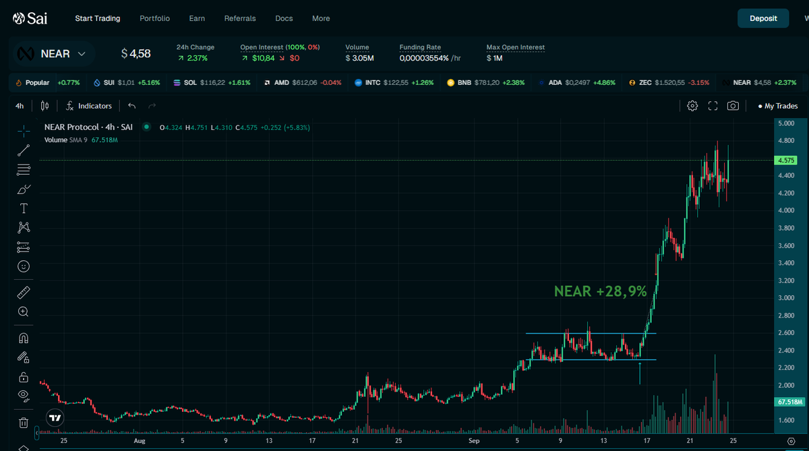
Task: Select AMD in the ticker bar
Action: click(x=303, y=83)
